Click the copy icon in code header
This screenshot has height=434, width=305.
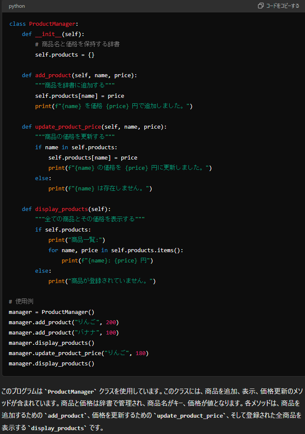(260, 6)
